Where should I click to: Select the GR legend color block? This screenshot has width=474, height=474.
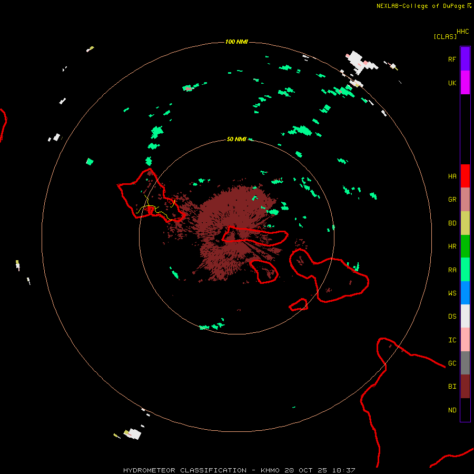point(465,200)
